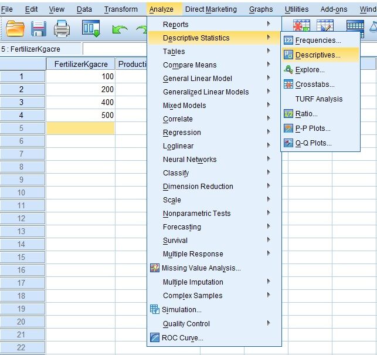Screen dimensions: 377x355
Task: Choose Explore... from the submenu
Action: [321, 70]
